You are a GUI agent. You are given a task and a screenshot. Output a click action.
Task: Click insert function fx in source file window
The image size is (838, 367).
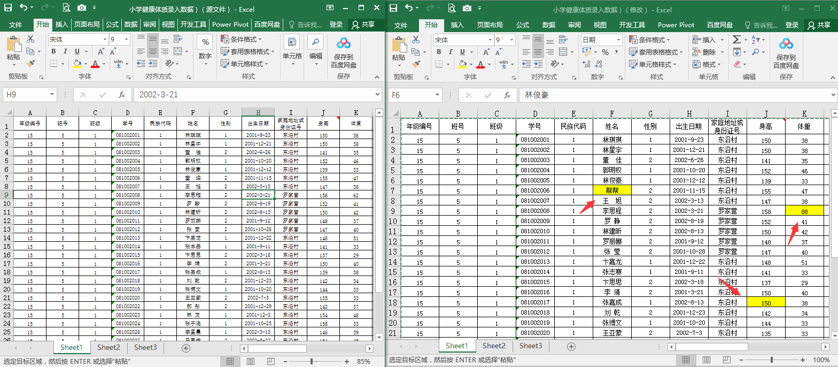click(122, 95)
